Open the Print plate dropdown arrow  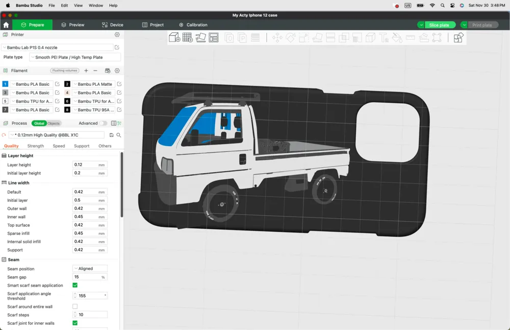(465, 25)
